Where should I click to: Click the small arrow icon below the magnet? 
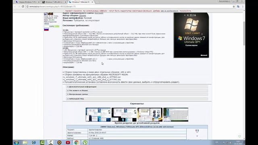click(x=197, y=136)
